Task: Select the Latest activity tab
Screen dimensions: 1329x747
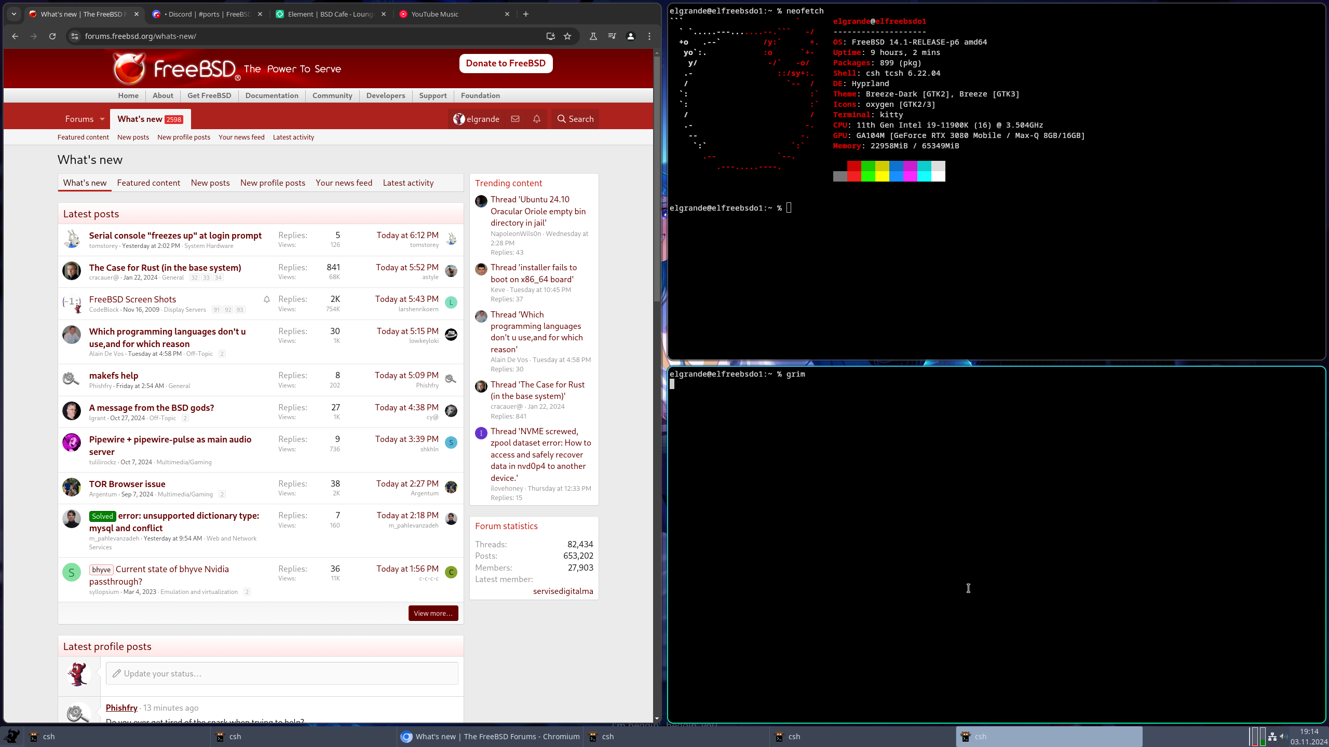Action: [x=408, y=183]
